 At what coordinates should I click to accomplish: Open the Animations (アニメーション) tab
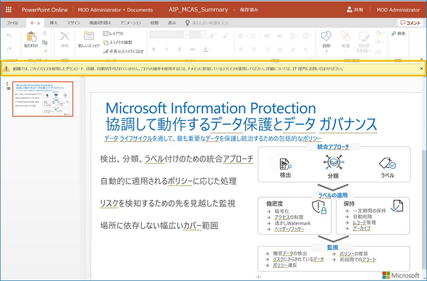pyautogui.click(x=131, y=23)
